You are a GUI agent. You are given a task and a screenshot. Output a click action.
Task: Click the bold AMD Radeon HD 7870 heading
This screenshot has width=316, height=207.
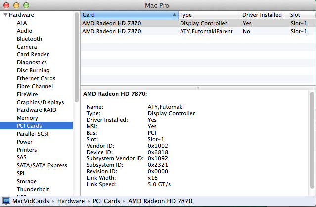115,94
